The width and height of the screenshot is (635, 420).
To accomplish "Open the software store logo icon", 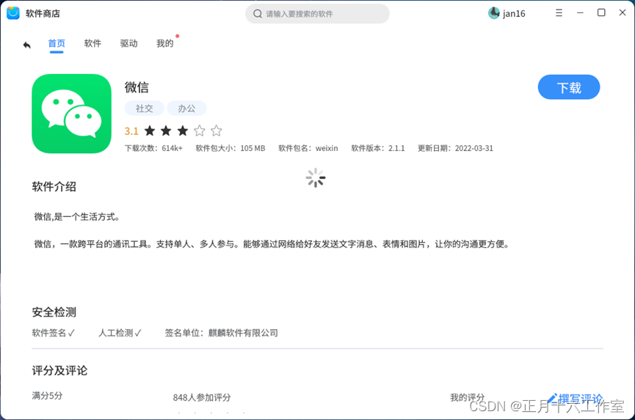I will pos(13,13).
